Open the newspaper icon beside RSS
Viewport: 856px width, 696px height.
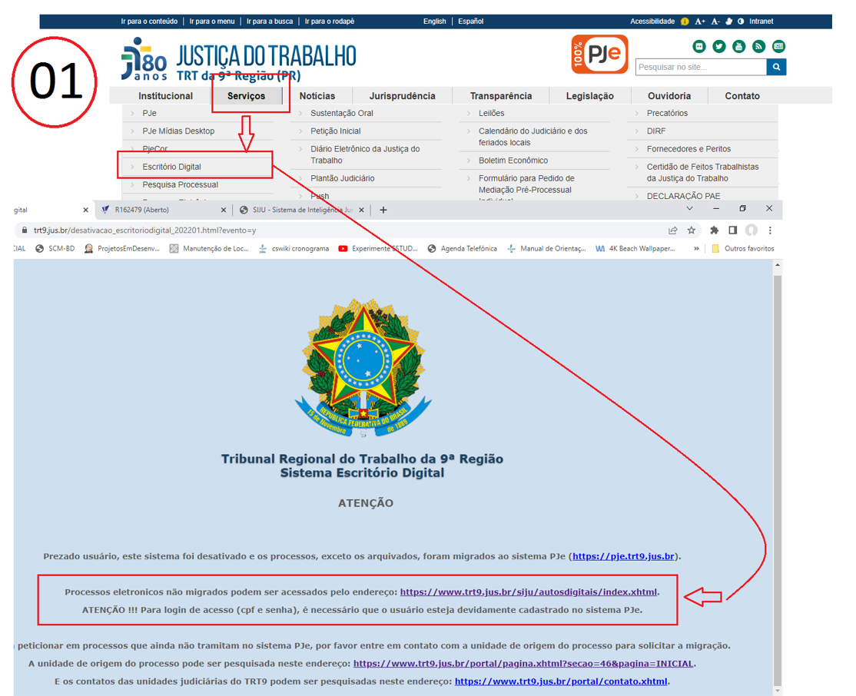778,46
